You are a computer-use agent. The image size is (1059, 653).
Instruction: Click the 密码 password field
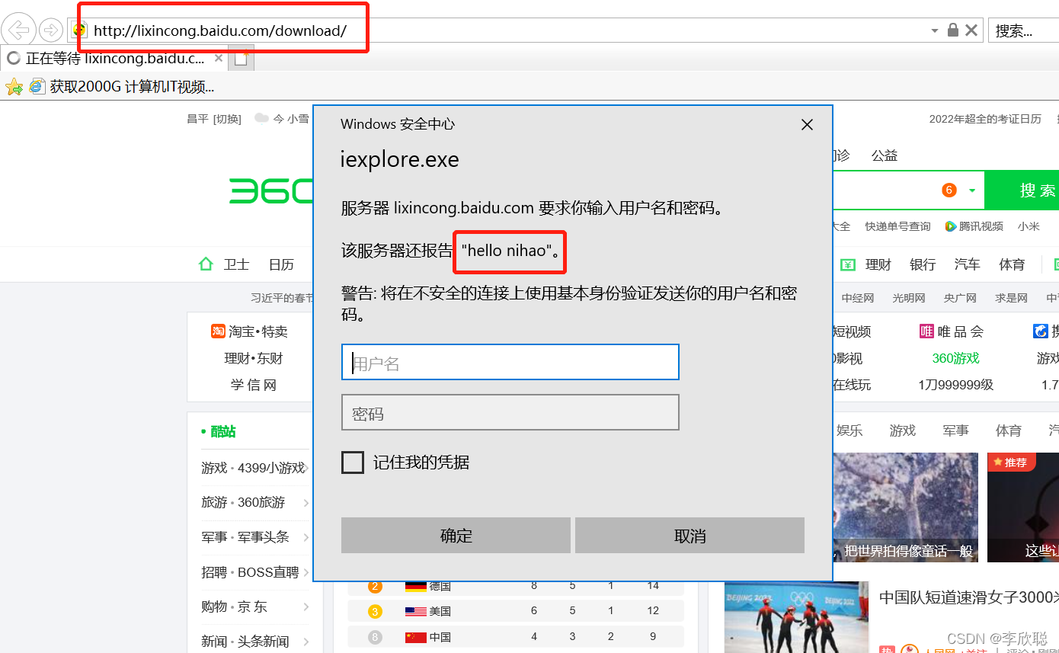[510, 412]
